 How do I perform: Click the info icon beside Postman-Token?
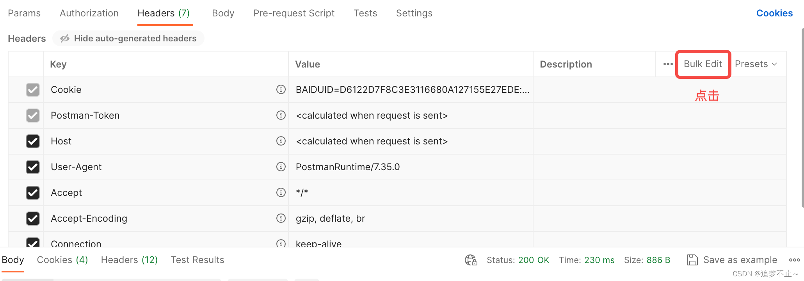[281, 115]
